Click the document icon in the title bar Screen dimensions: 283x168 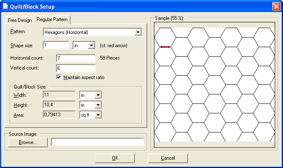coord(5,6)
